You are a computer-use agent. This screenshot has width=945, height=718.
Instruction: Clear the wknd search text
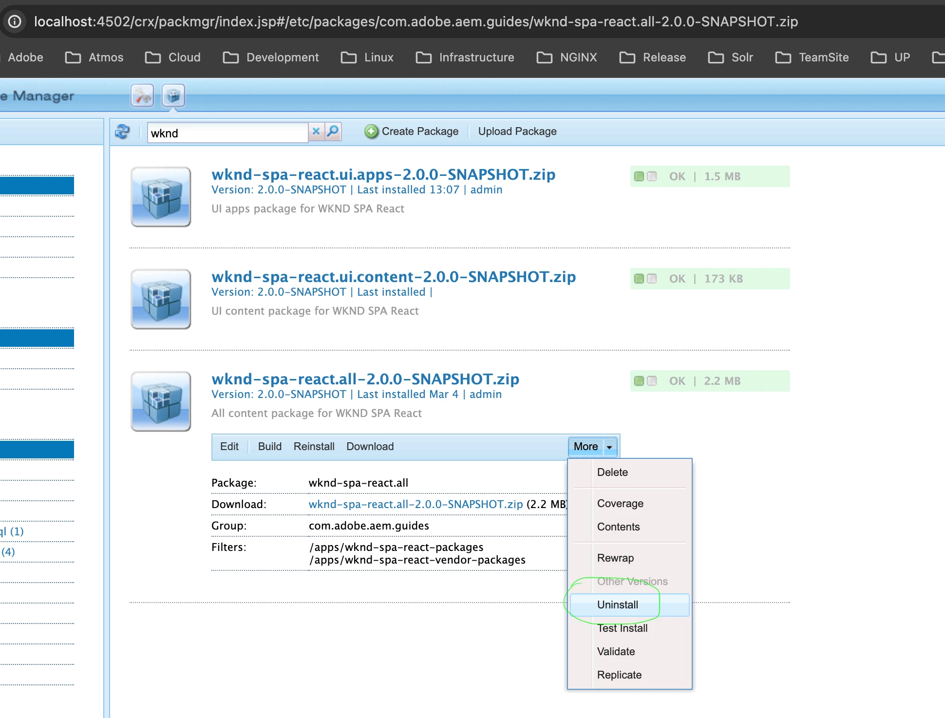click(316, 132)
